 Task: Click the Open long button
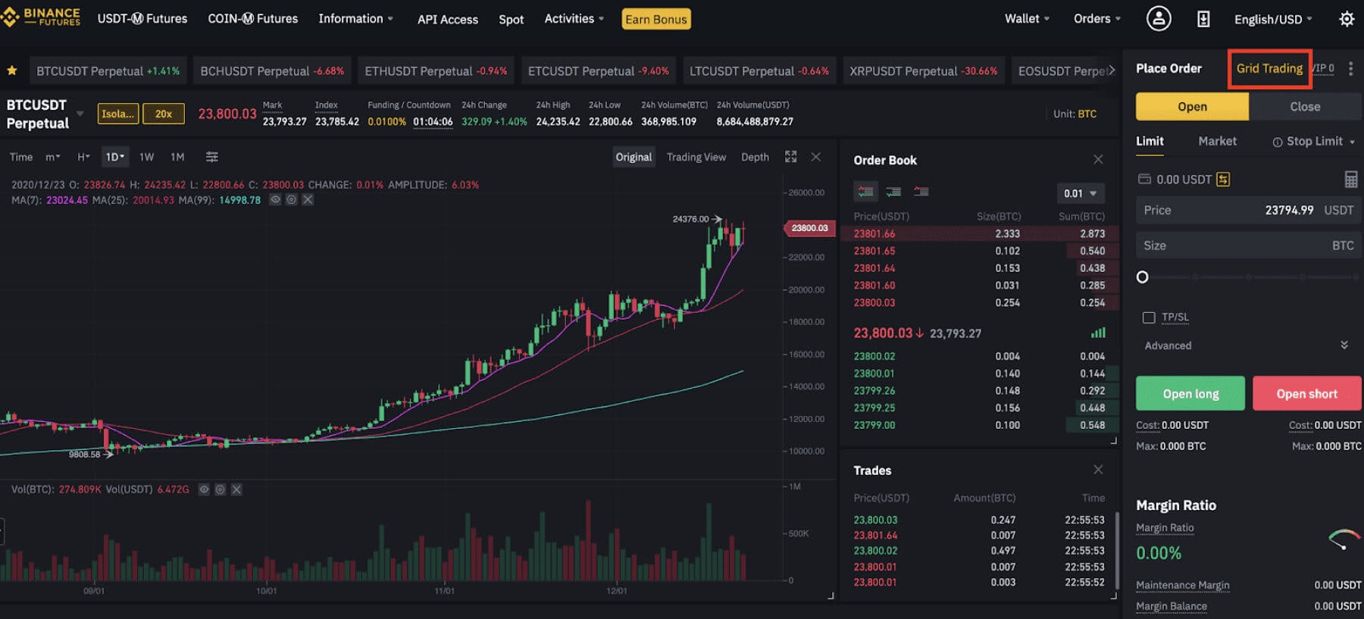point(1190,393)
